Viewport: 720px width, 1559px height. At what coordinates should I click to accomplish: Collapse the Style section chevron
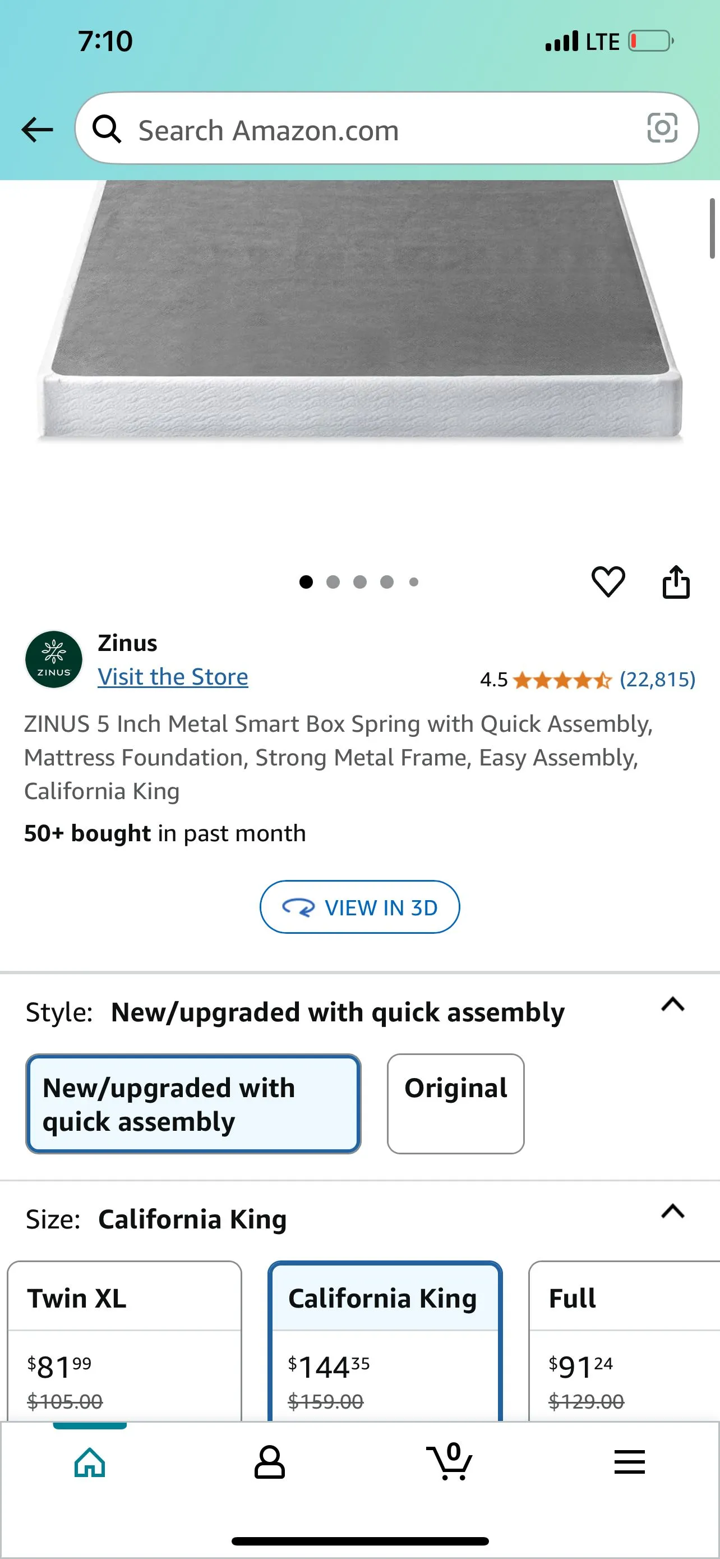pos(672,1005)
